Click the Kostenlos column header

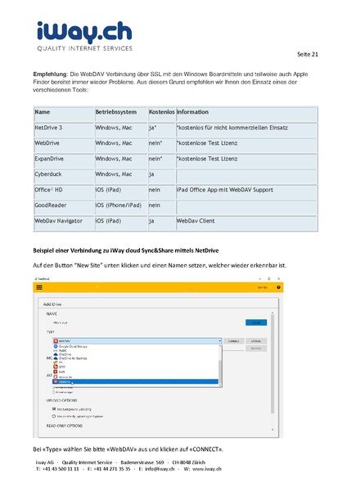pos(161,112)
